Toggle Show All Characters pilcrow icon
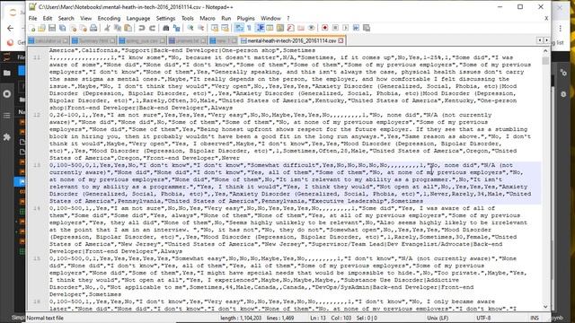This screenshot has width=575, height=323. pyautogui.click(x=250, y=28)
